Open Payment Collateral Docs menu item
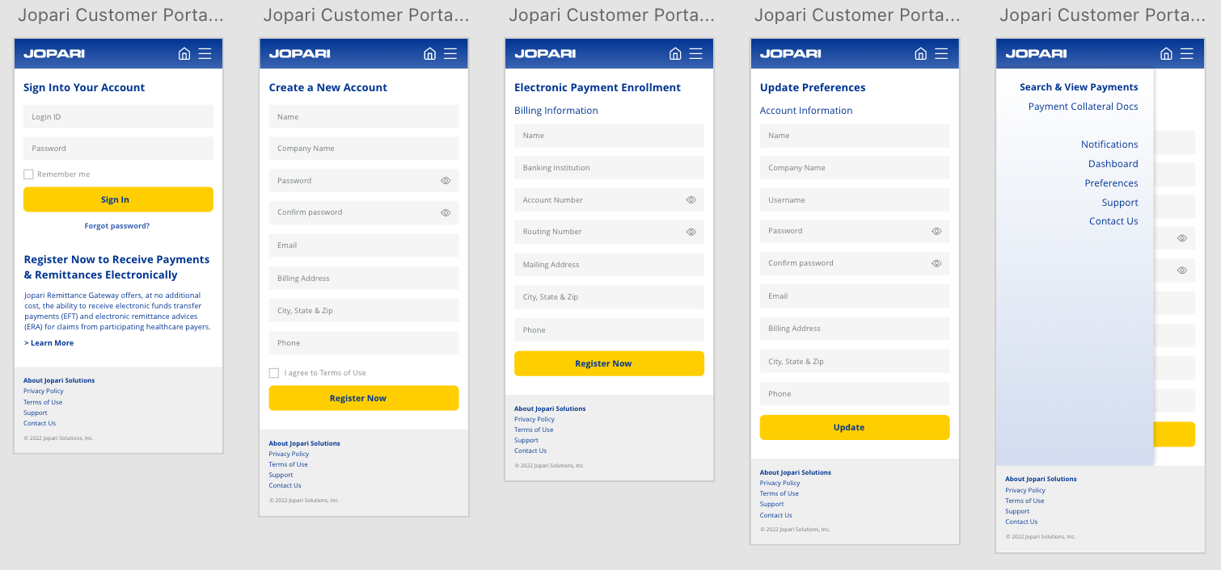 [x=1083, y=107]
